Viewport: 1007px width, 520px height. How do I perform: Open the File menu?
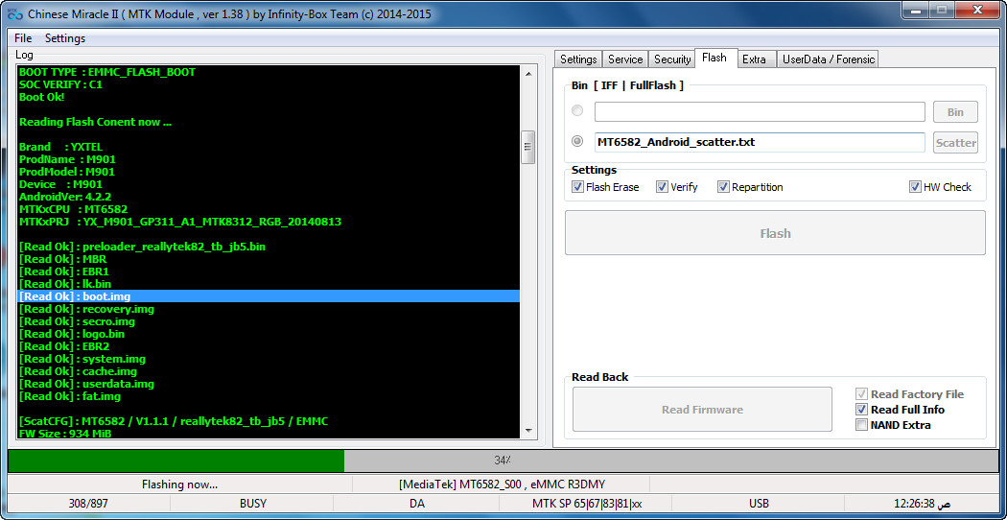[23, 38]
